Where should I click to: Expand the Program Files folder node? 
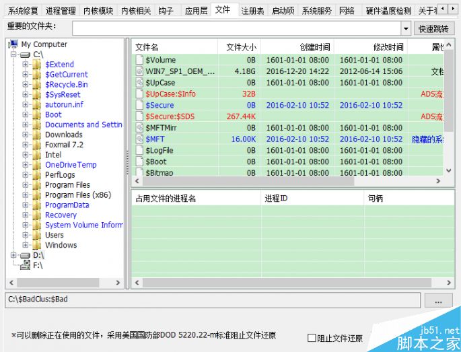point(26,184)
